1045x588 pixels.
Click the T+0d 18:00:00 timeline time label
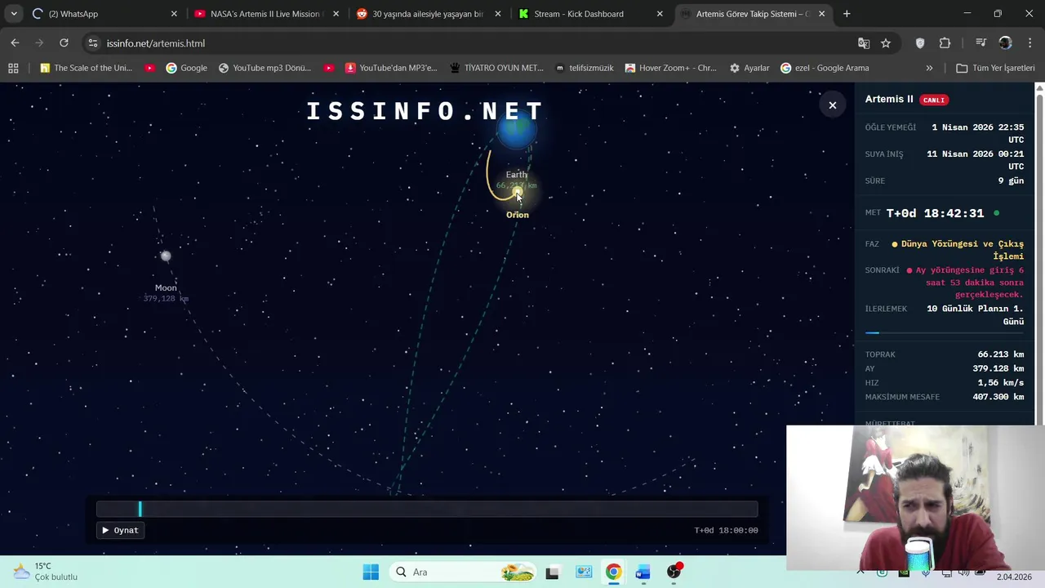[726, 530]
